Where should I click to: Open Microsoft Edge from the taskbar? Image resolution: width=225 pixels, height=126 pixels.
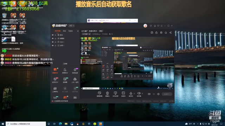pyautogui.click(x=60, y=124)
